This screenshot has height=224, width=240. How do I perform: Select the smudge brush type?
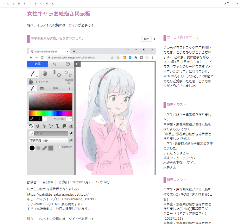click(x=64, y=126)
